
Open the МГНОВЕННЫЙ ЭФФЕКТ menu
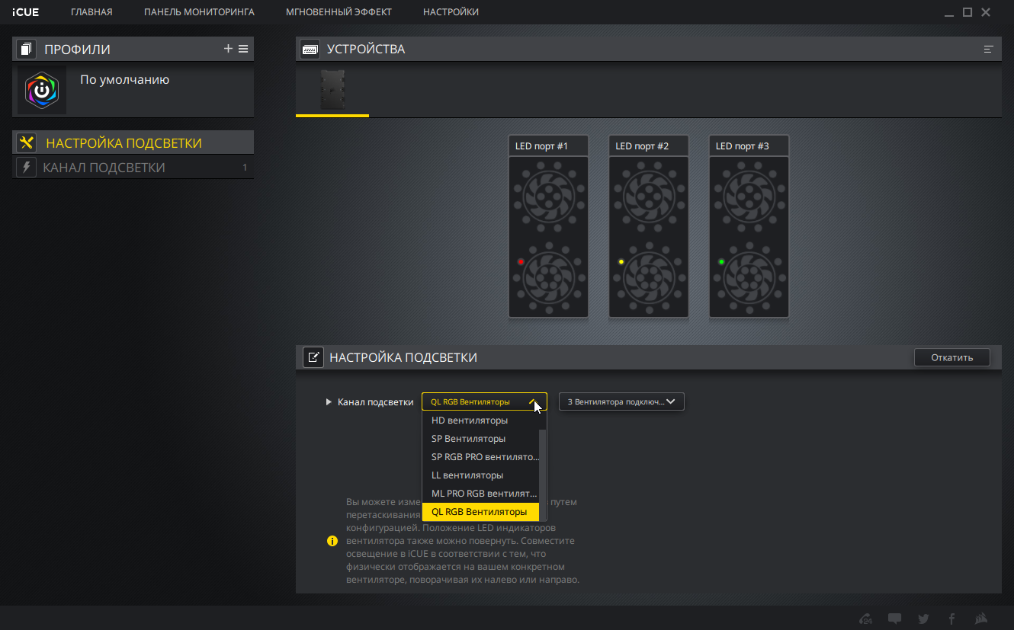pos(339,12)
